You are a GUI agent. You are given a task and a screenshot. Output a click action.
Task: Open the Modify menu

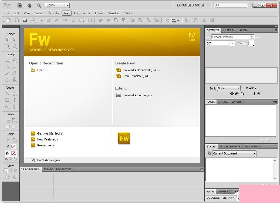click(x=53, y=13)
